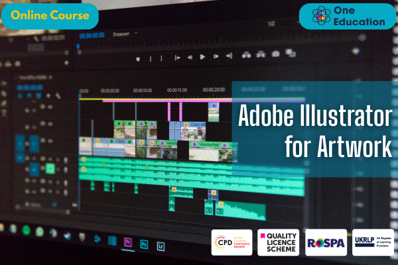Step forward one frame in monitor

(217, 57)
